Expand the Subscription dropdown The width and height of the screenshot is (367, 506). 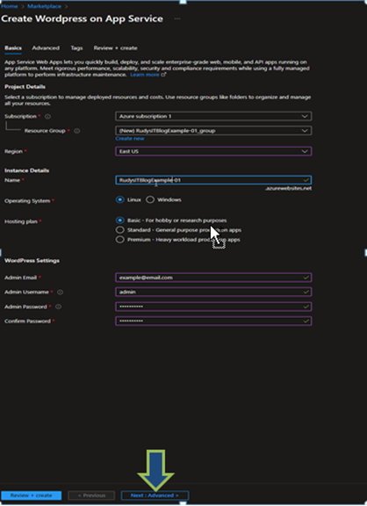[x=213, y=116]
